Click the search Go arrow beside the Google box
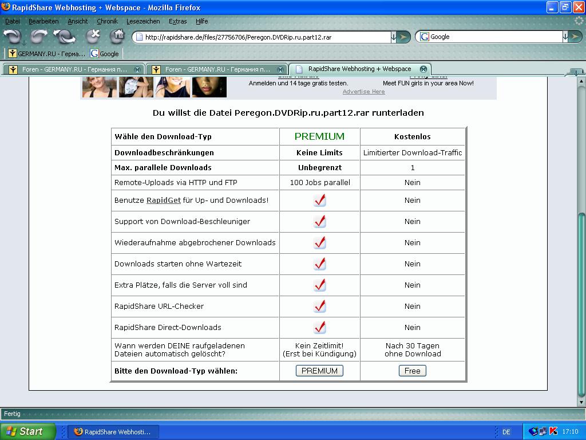 (576, 37)
